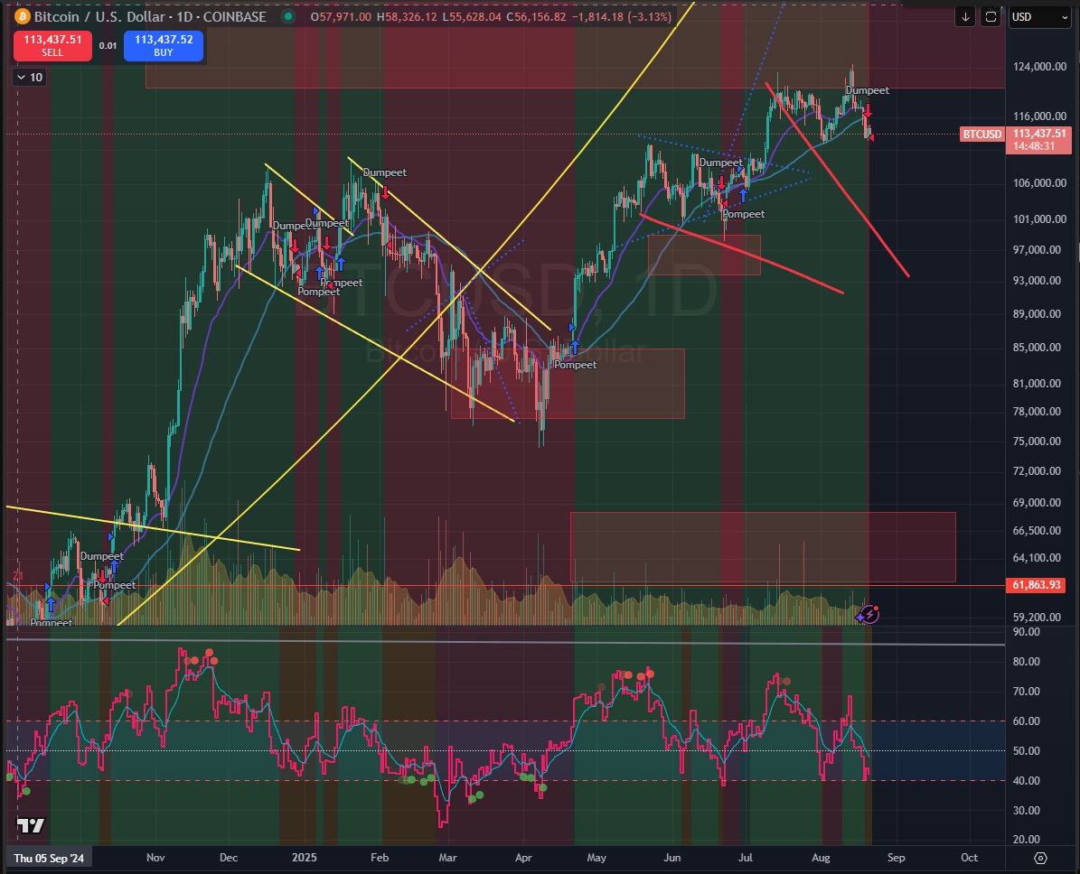Open the green market status indicator
1080x874 pixels.
coord(288,16)
